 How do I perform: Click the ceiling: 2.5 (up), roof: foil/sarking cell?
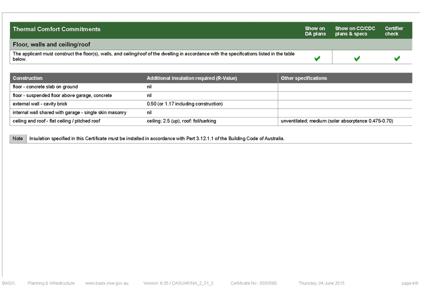pyautogui.click(x=181, y=121)
